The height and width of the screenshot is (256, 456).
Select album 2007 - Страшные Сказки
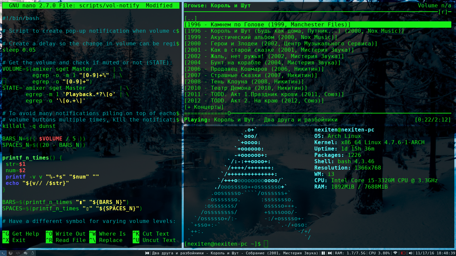coord(251,75)
